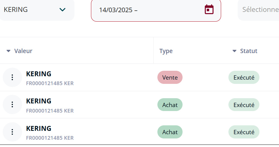Sort by the Statut column header
The height and width of the screenshot is (147, 279).
click(x=249, y=51)
